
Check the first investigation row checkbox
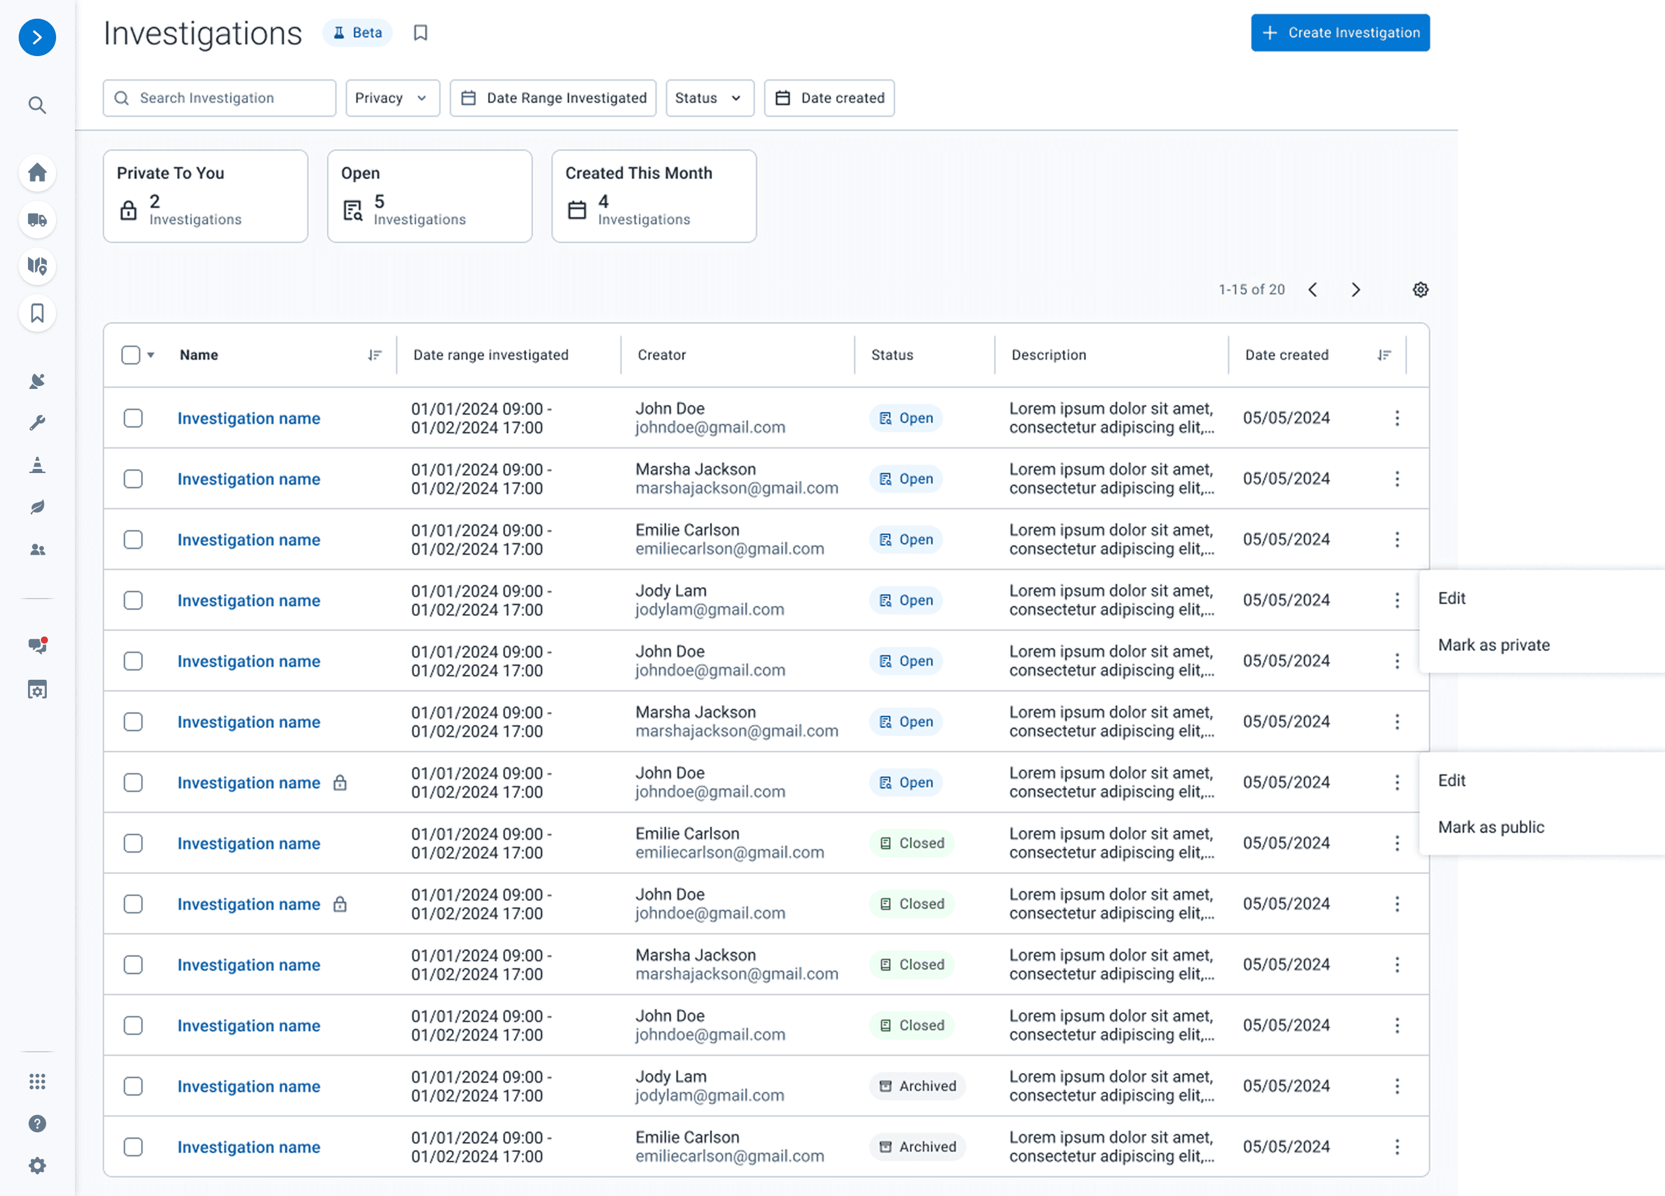(x=133, y=418)
